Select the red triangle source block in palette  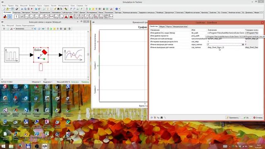[66, 17]
